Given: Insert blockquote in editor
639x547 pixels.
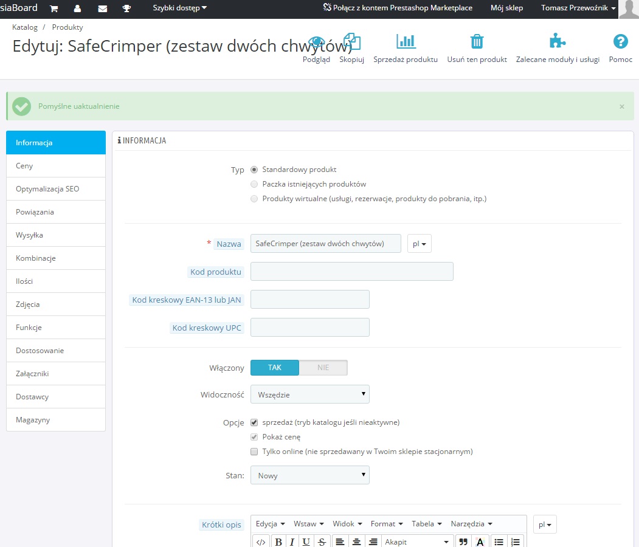Looking at the screenshot, I should point(463,542).
